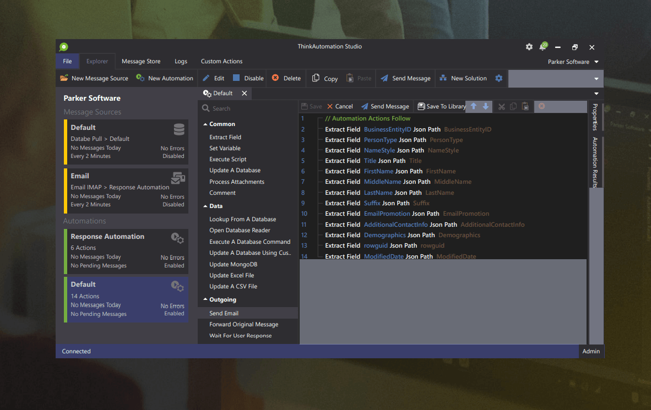The image size is (651, 410).
Task: Move selected action up with blue arrow
Action: tap(474, 106)
